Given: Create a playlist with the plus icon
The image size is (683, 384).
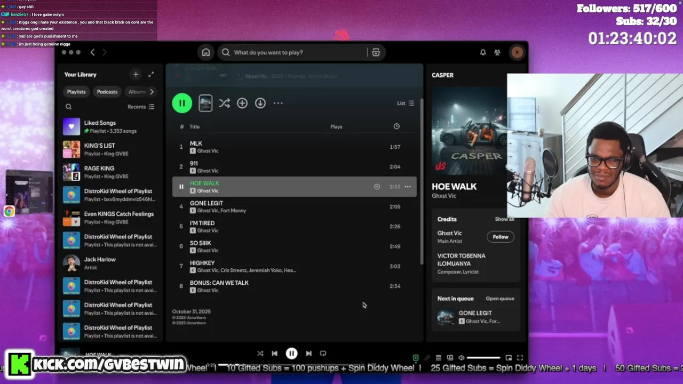Looking at the screenshot, I should pyautogui.click(x=136, y=75).
